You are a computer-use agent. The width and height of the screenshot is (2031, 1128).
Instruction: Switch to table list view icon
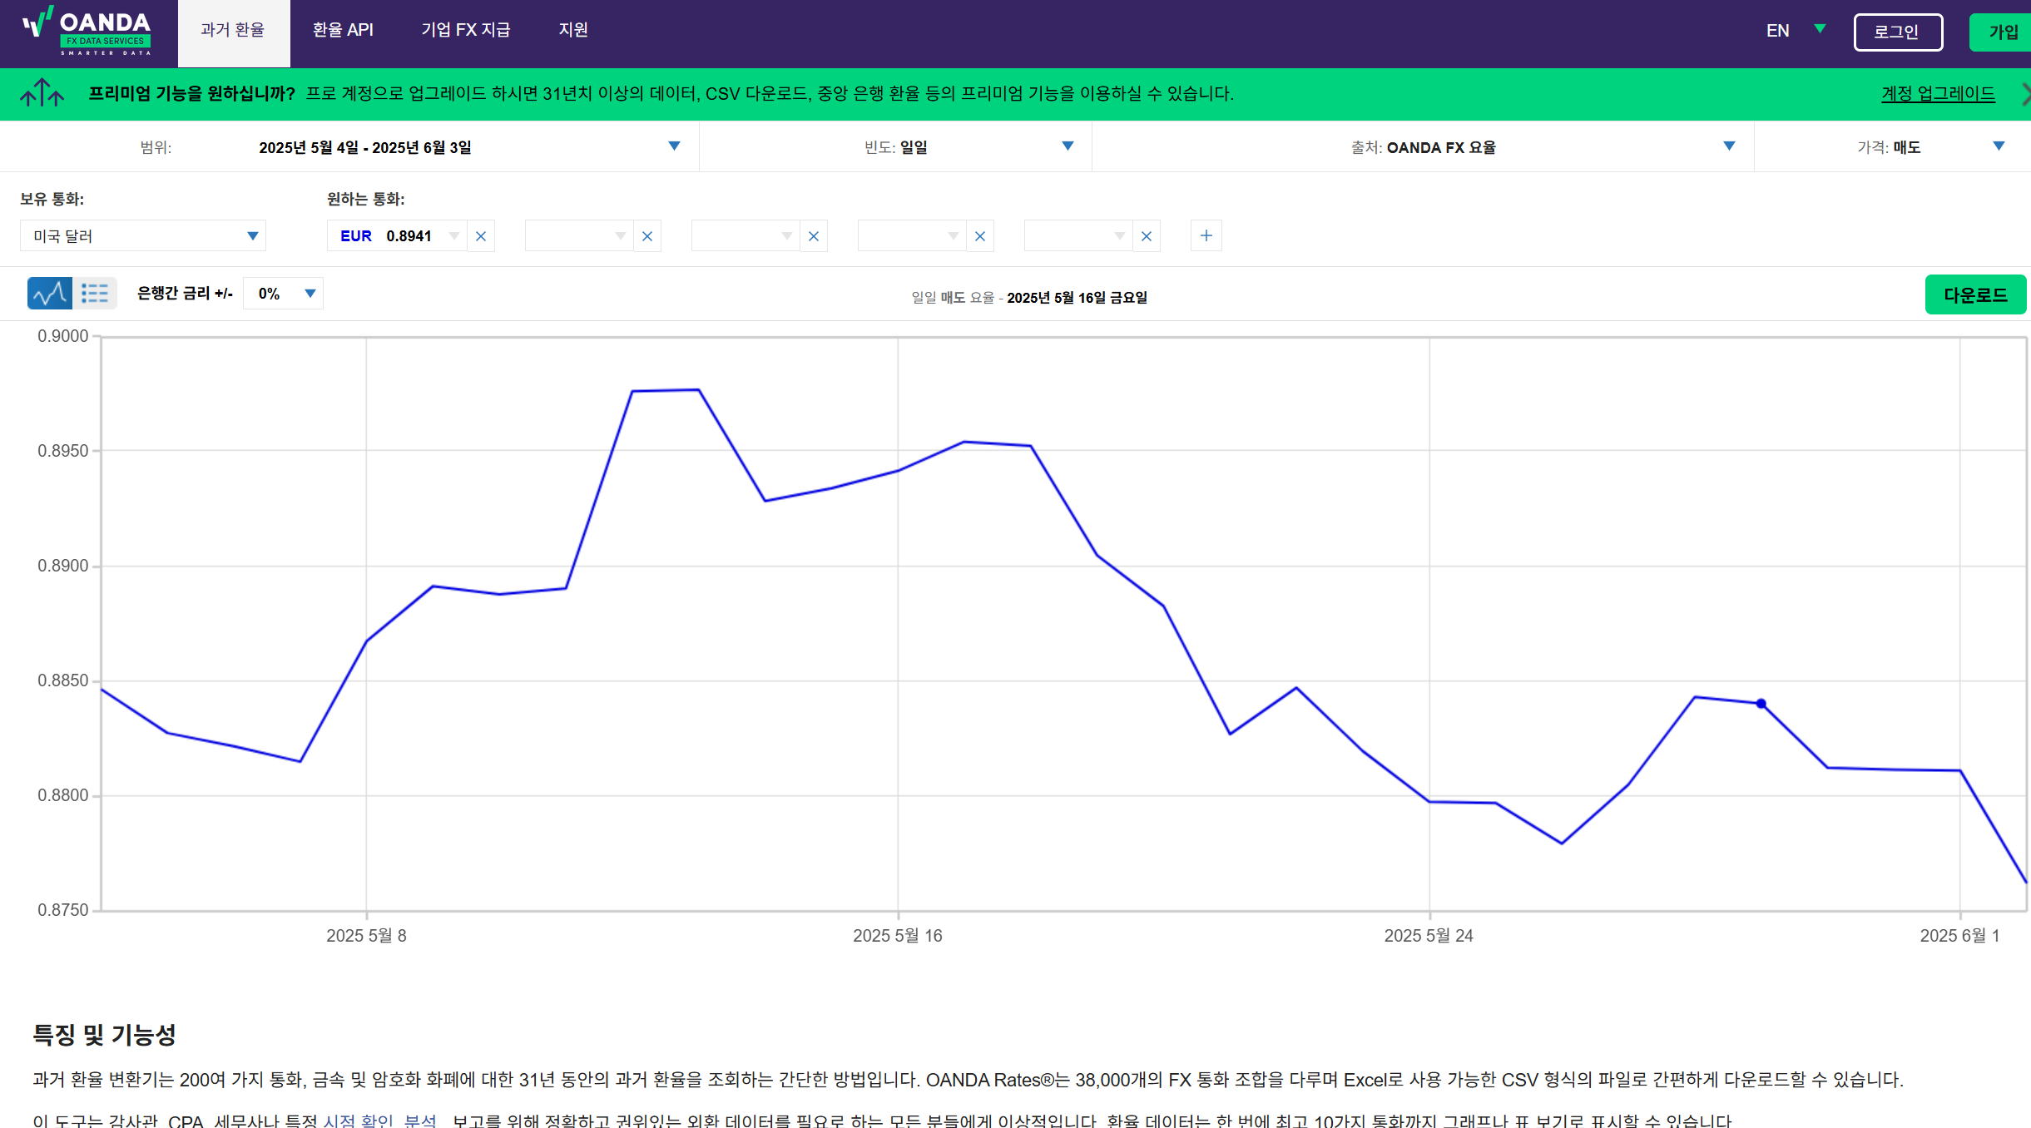click(x=95, y=294)
